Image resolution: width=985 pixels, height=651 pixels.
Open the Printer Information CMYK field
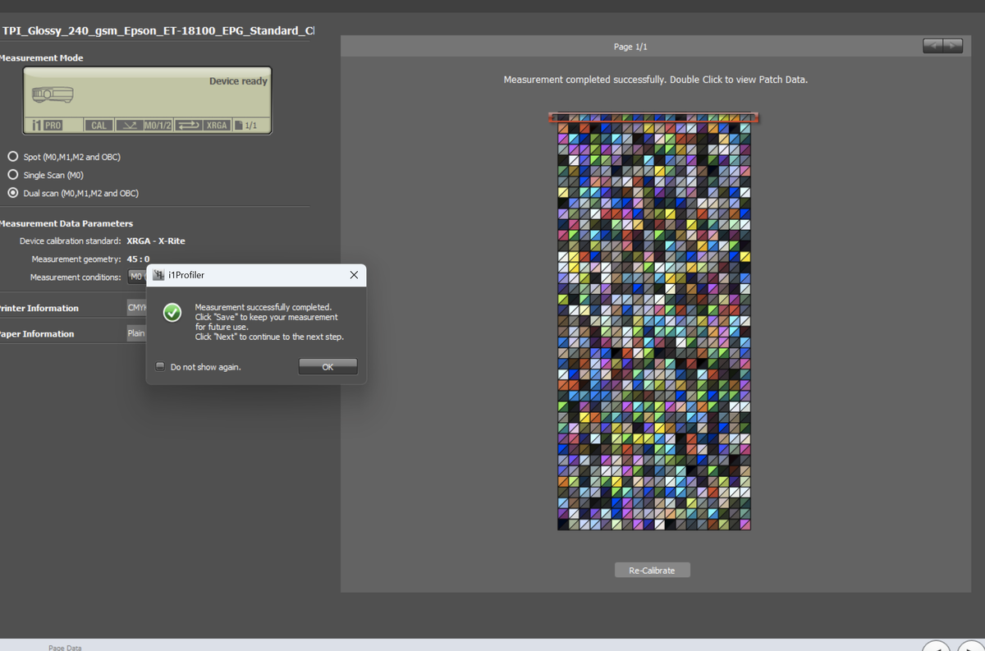(136, 308)
